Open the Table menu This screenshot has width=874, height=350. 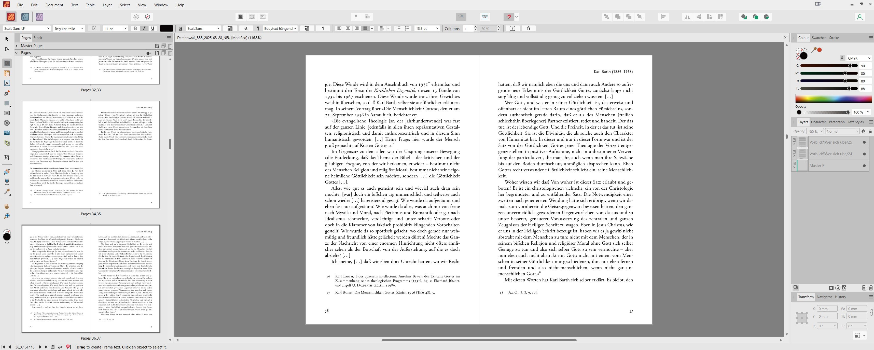(x=90, y=5)
